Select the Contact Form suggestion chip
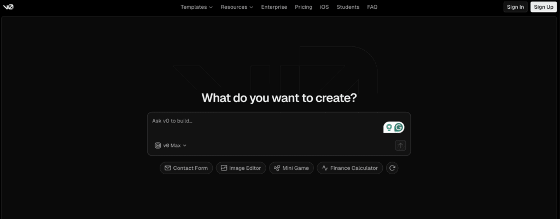Screen dimensions: 560x219 click(186, 168)
